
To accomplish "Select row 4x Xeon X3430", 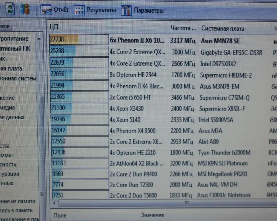I will click(x=164, y=109).
